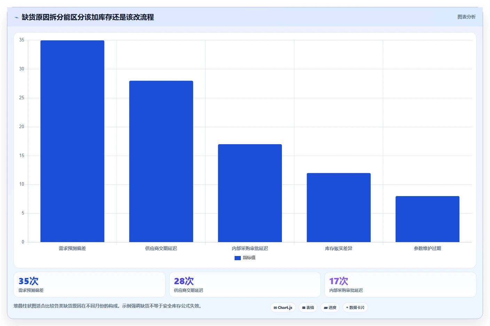This screenshot has height=326, width=490.
Task: Click the footer note starting 堆叠柱状图适合比较
Action: point(108,306)
